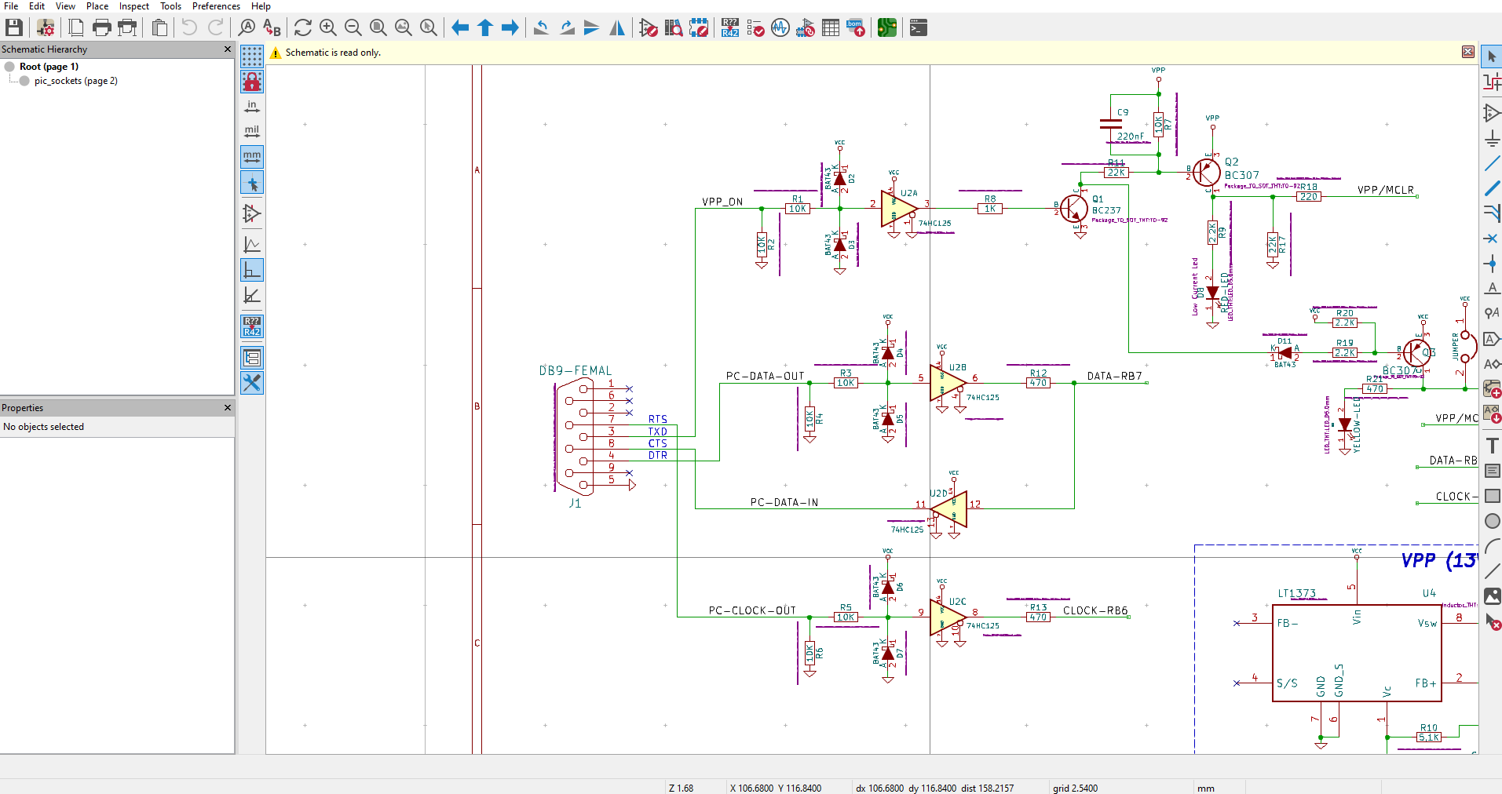This screenshot has width=1502, height=794.
Task: Toggle hidden pins display
Action: [252, 213]
